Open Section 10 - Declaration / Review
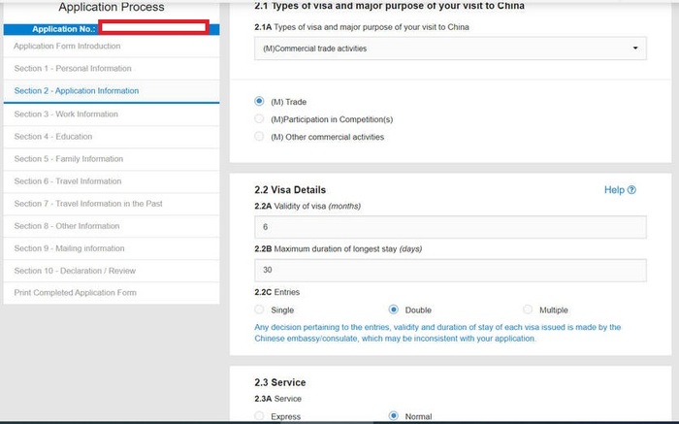Viewport: 679px width, 424px height. (112, 271)
